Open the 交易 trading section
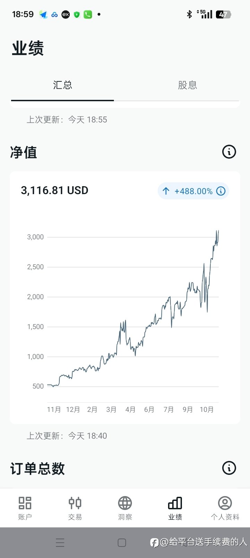The height and width of the screenshot is (558, 250). (x=75, y=508)
